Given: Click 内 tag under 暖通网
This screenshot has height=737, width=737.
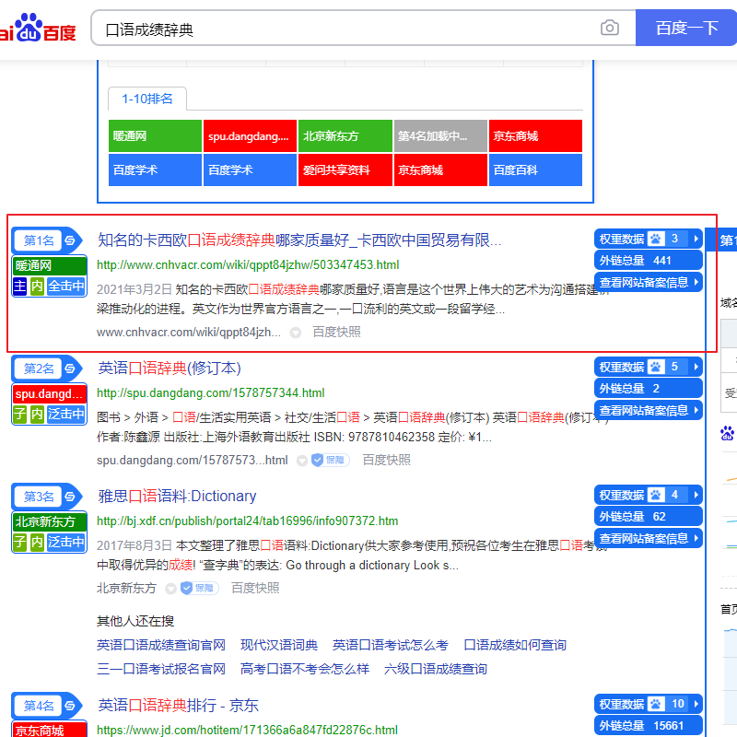Looking at the screenshot, I should 37,286.
